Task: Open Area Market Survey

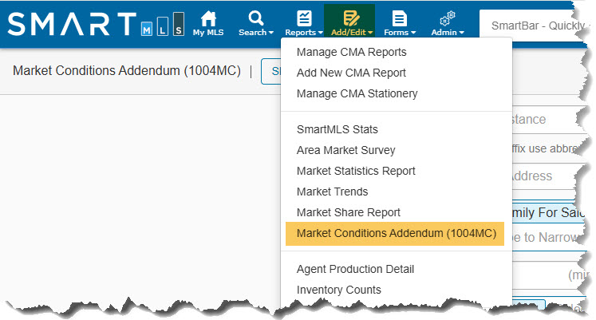Action: [345, 150]
